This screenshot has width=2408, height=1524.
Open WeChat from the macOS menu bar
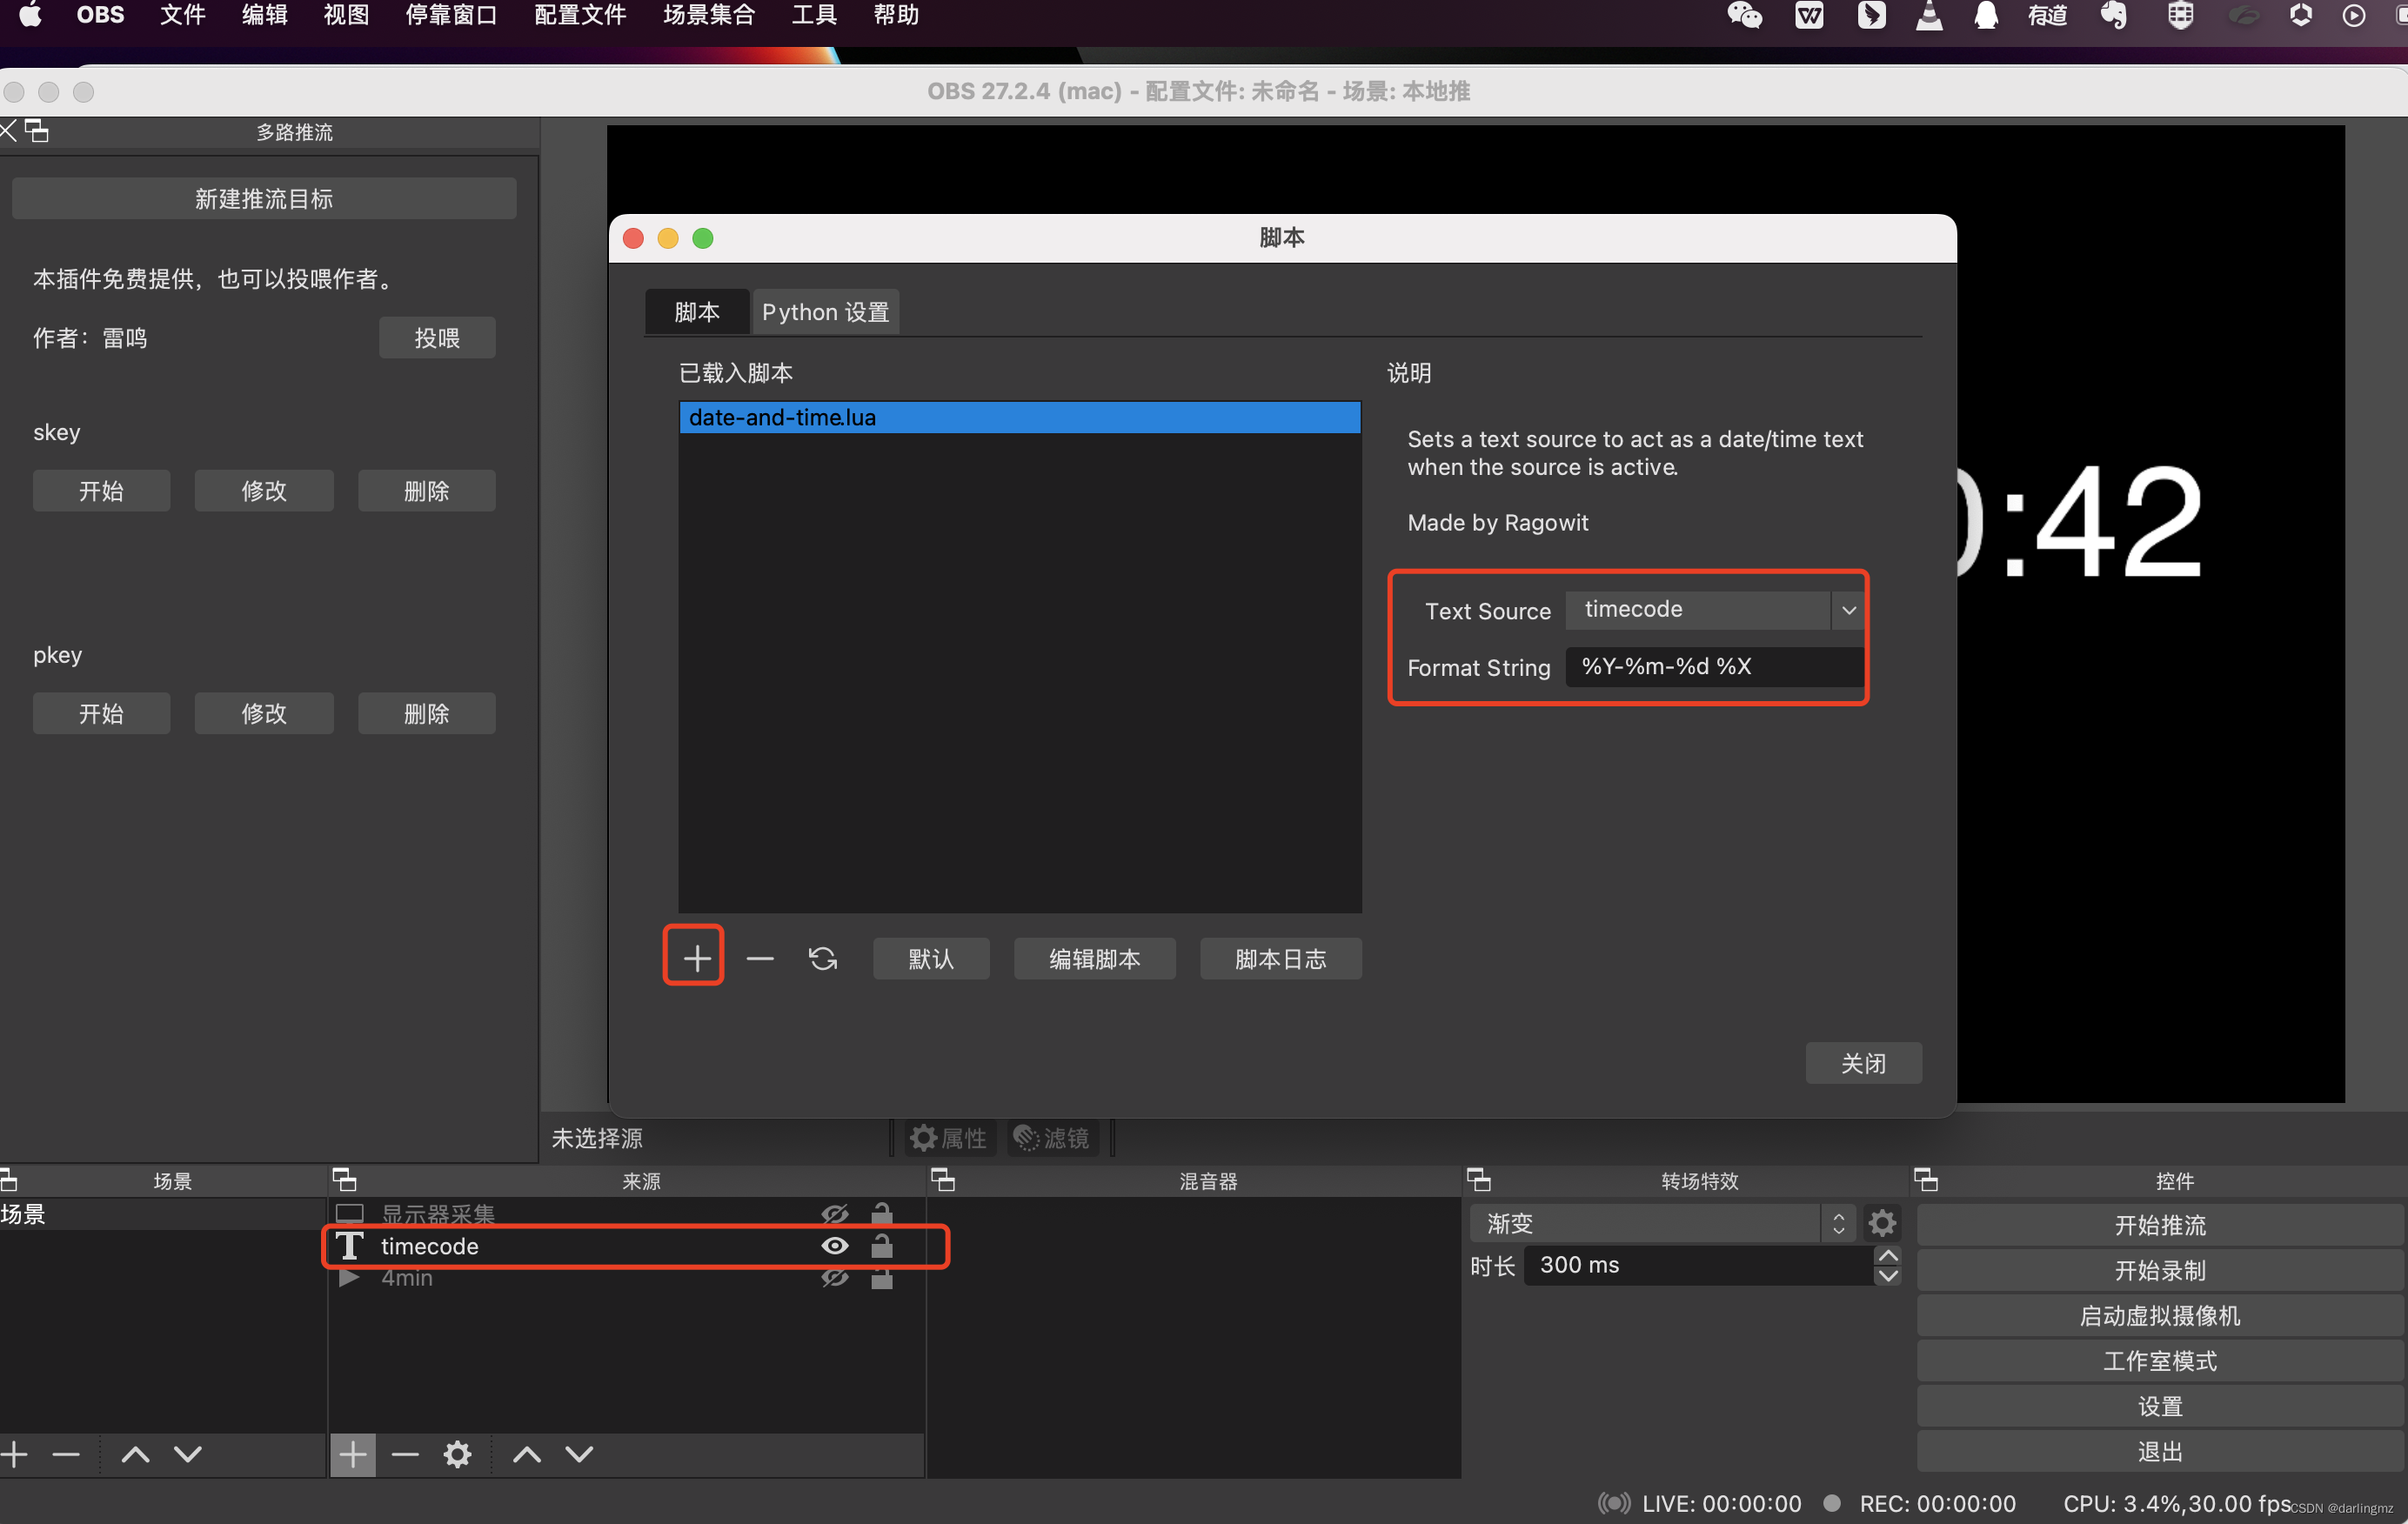pos(1745,15)
